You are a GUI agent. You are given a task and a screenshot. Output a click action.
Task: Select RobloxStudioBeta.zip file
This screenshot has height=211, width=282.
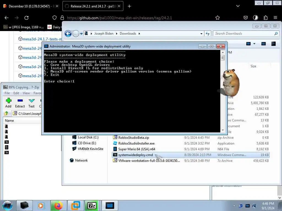click(134, 138)
